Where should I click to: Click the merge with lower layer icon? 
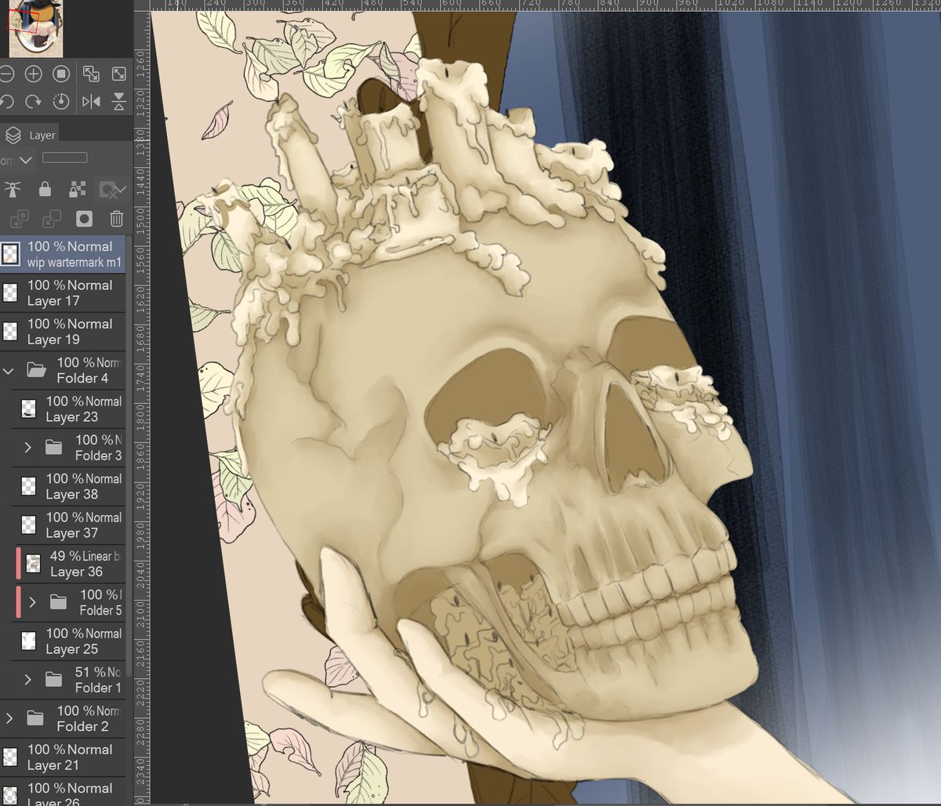pos(52,219)
